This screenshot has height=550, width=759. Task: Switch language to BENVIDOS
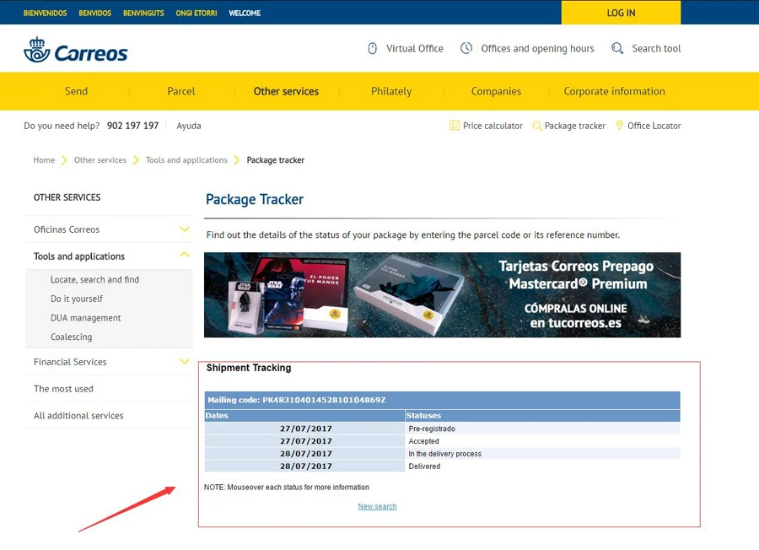pos(94,13)
